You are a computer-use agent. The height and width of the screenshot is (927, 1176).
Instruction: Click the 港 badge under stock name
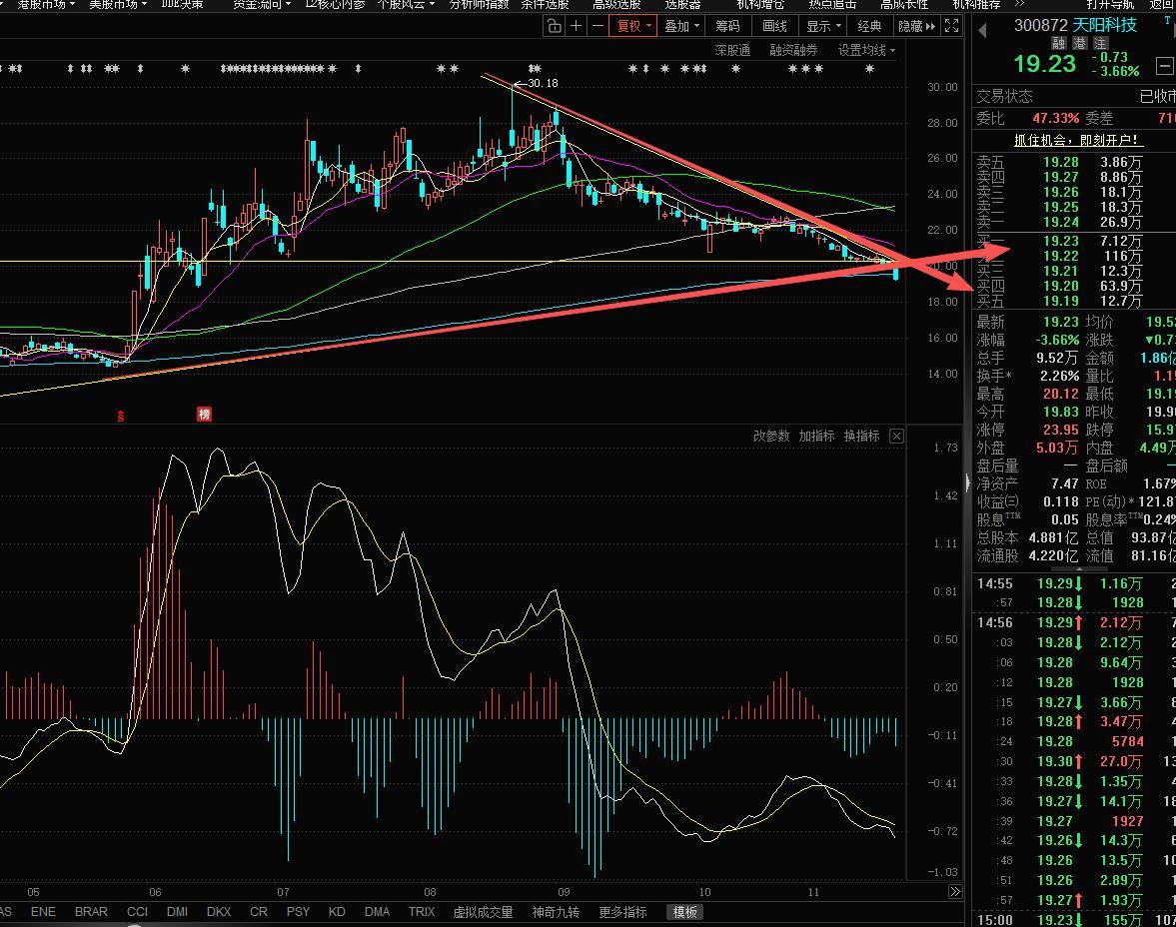[1079, 44]
